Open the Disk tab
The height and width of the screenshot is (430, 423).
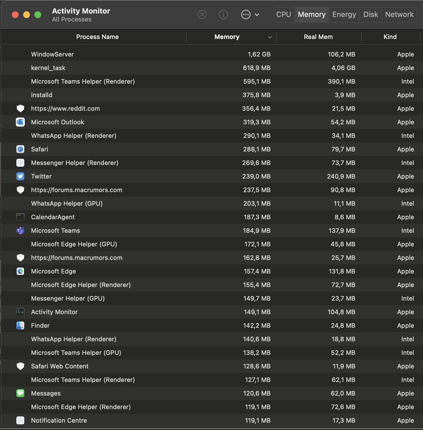pos(370,14)
